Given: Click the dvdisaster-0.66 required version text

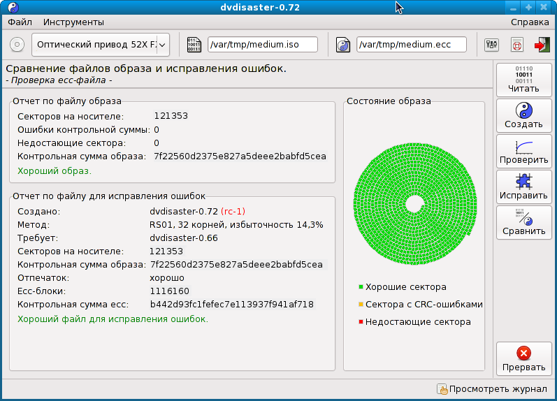Looking at the screenshot, I should [x=184, y=238].
